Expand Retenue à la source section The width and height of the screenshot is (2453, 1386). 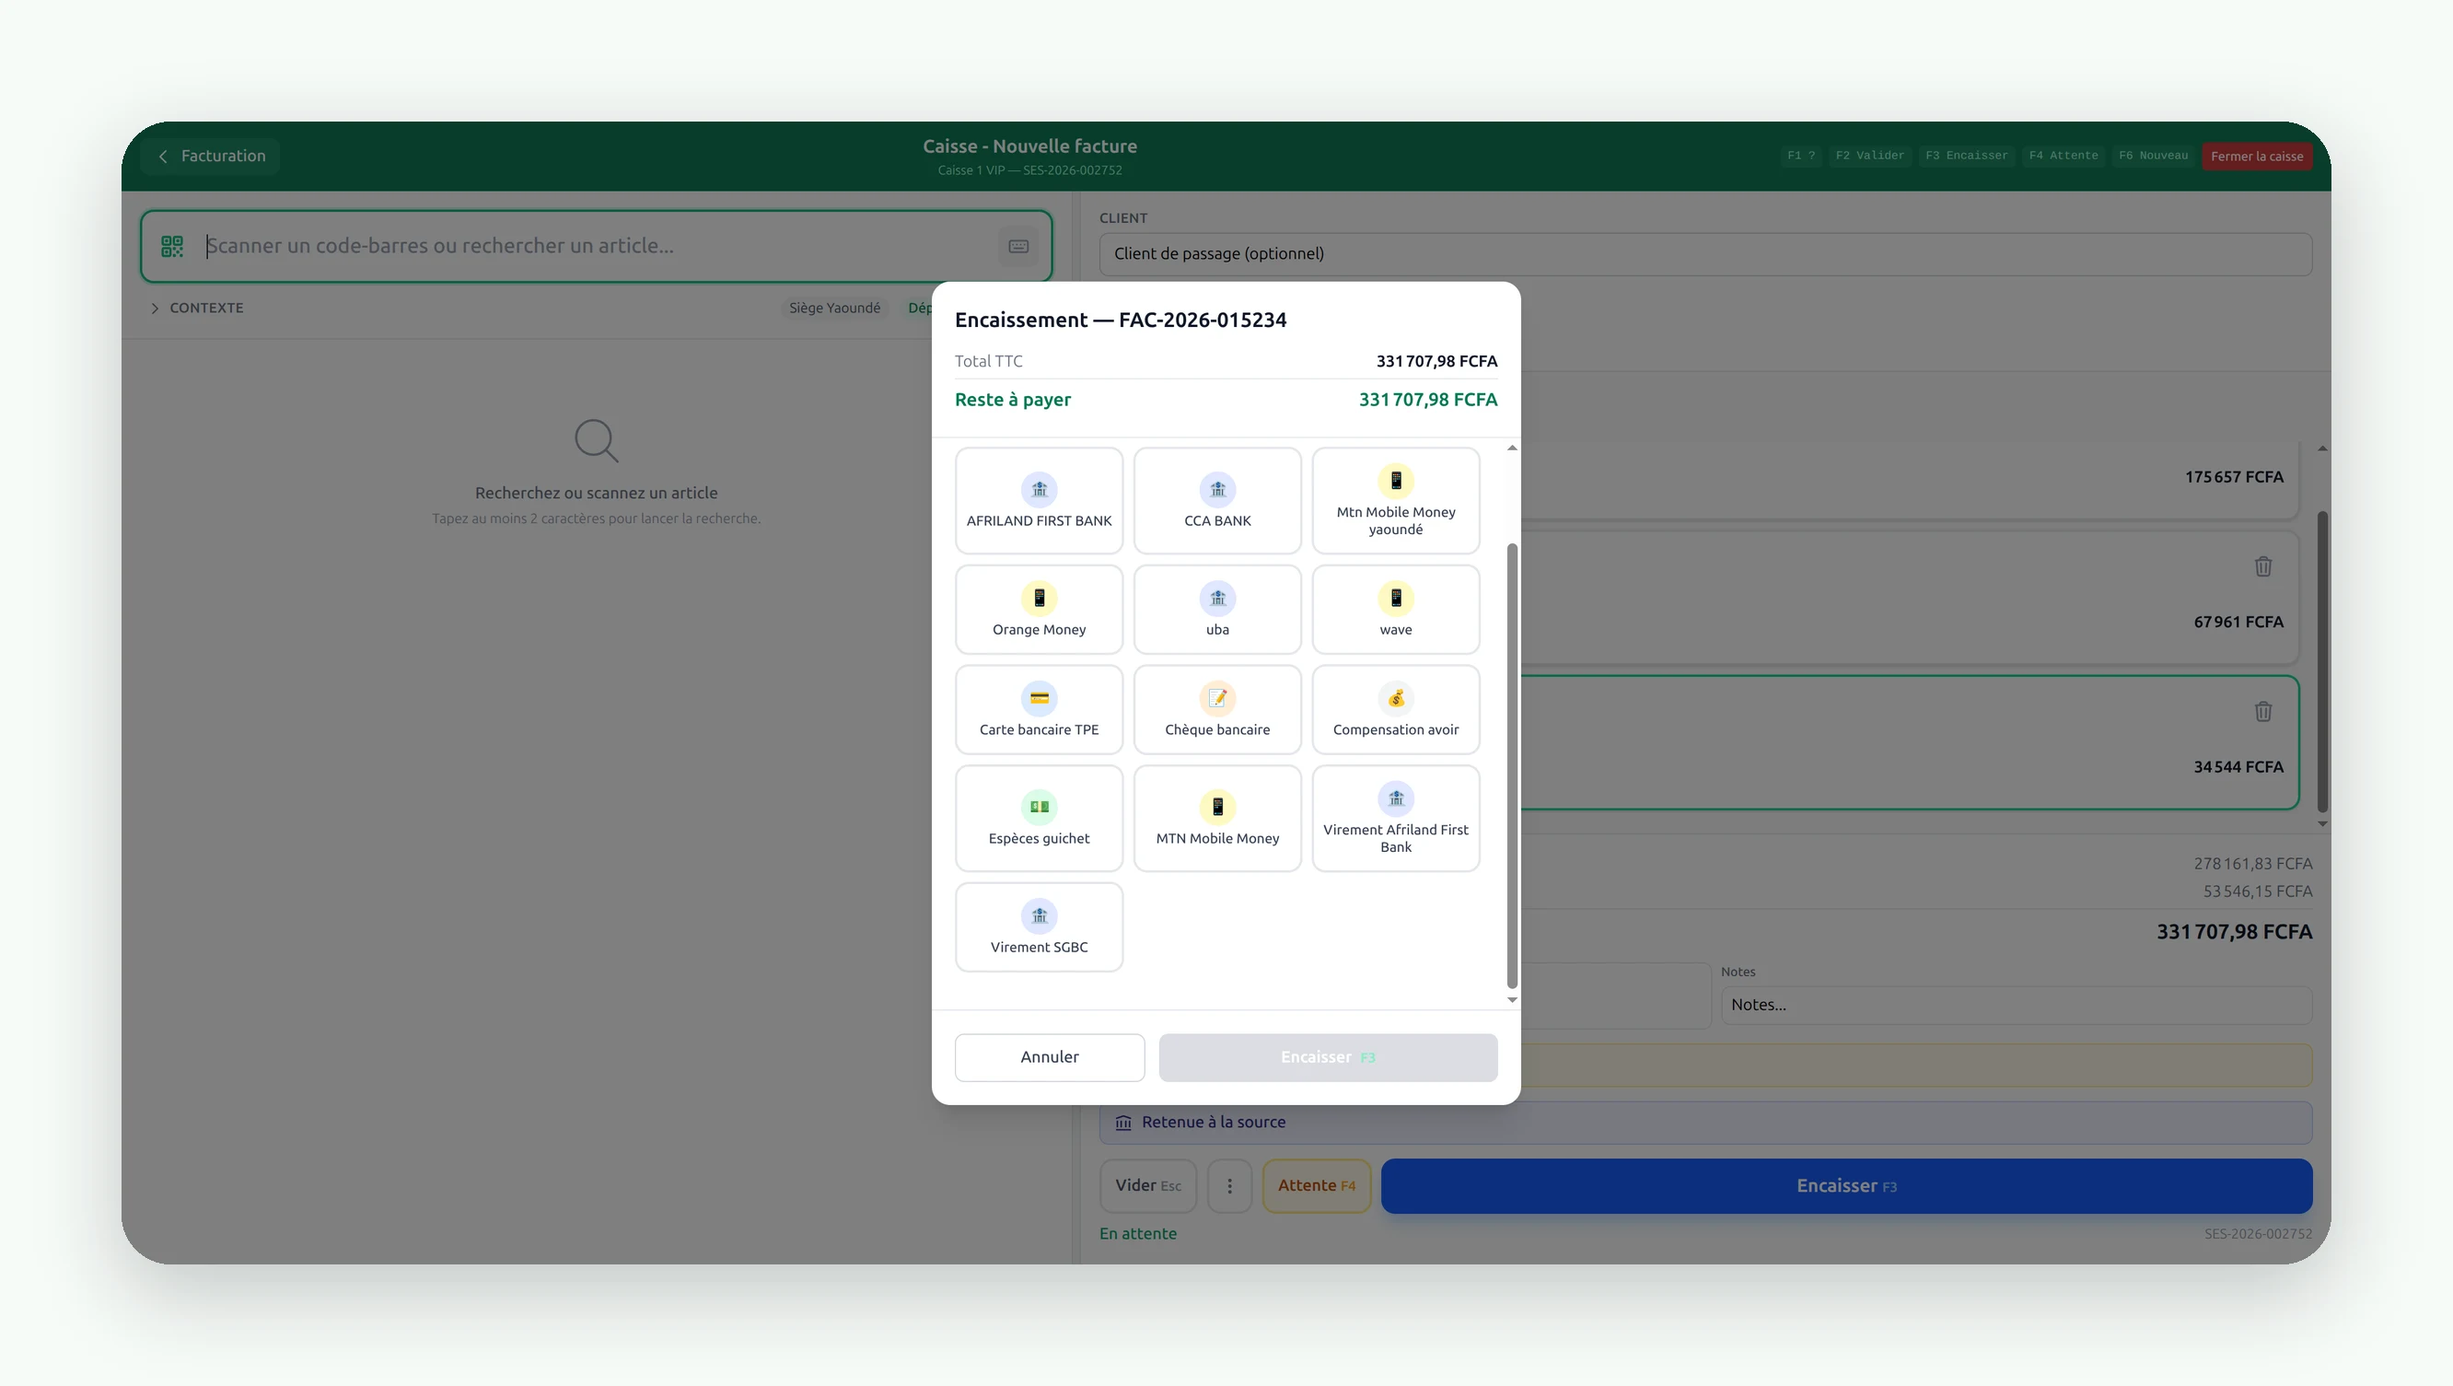[x=1704, y=1122]
